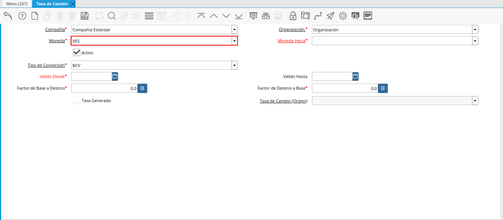The image size is (503, 220).
Task: Click the Refresh circular arrows icon
Action: pyautogui.click(x=99, y=16)
